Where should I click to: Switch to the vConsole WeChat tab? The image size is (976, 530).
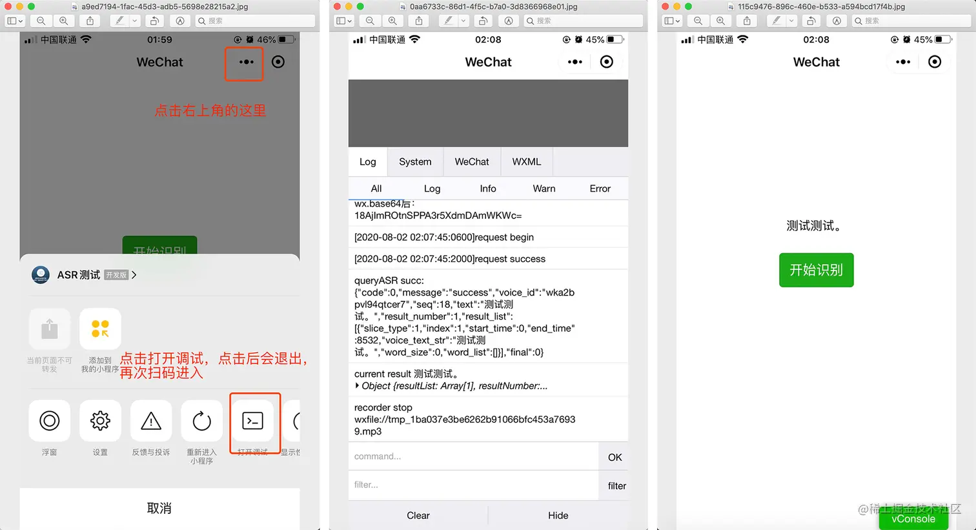pos(472,162)
